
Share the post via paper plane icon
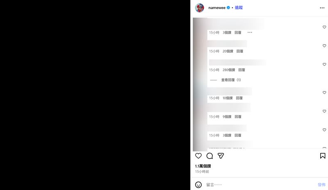[221, 156]
